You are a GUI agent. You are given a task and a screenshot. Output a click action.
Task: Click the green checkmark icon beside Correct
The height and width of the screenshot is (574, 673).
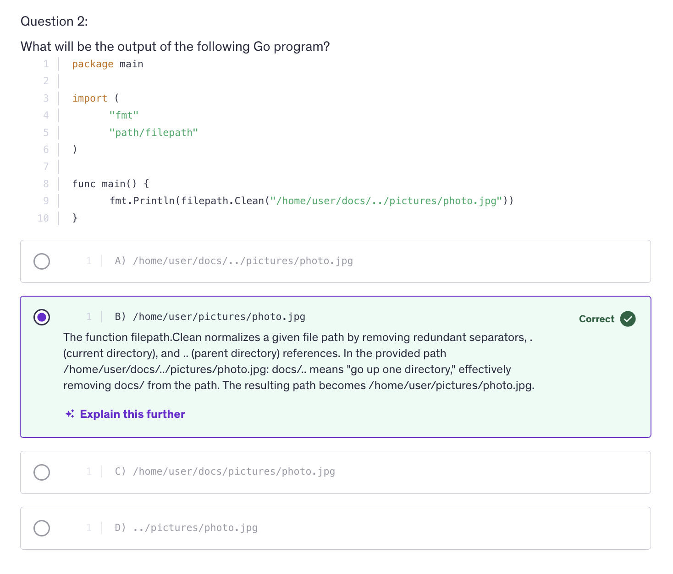[628, 319]
